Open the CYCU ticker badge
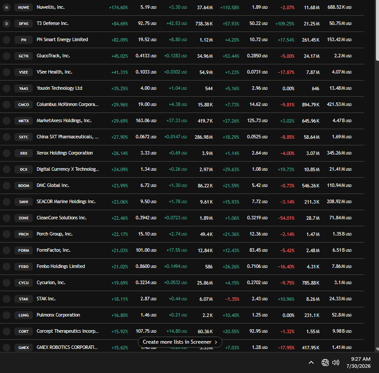Image resolution: width=379 pixels, height=373 pixels. click(x=24, y=283)
